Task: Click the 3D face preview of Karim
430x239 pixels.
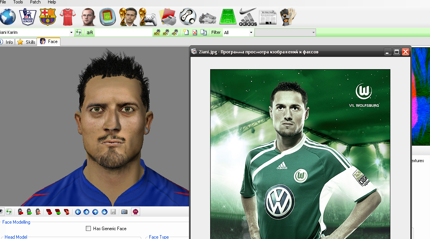Action: 95,126
